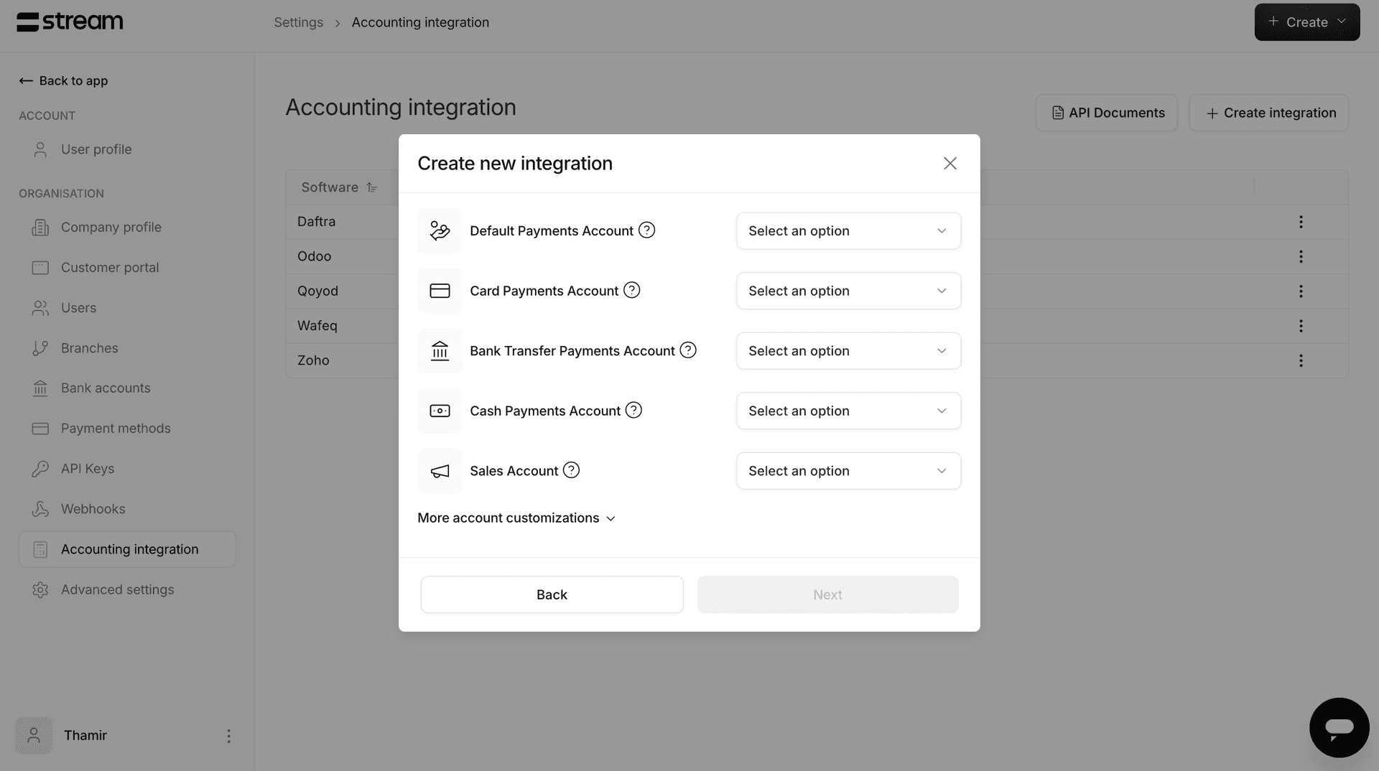Image resolution: width=1379 pixels, height=771 pixels.
Task: Open the three-dot menu for the Wafeq row
Action: [1301, 326]
